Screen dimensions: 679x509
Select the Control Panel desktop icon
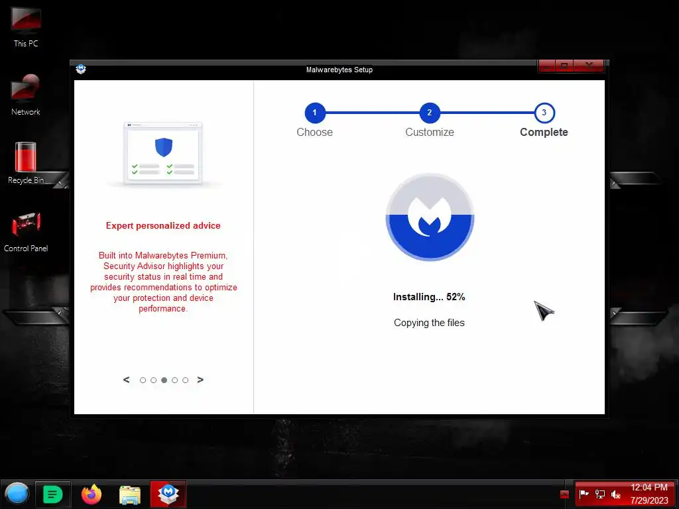coord(26,231)
